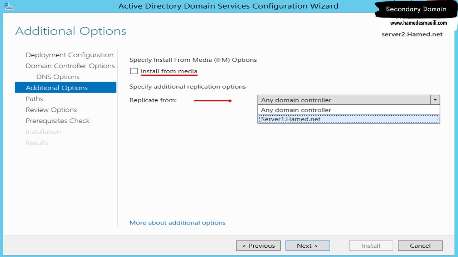
Task: Switch to the Paths step
Action: (x=34, y=99)
